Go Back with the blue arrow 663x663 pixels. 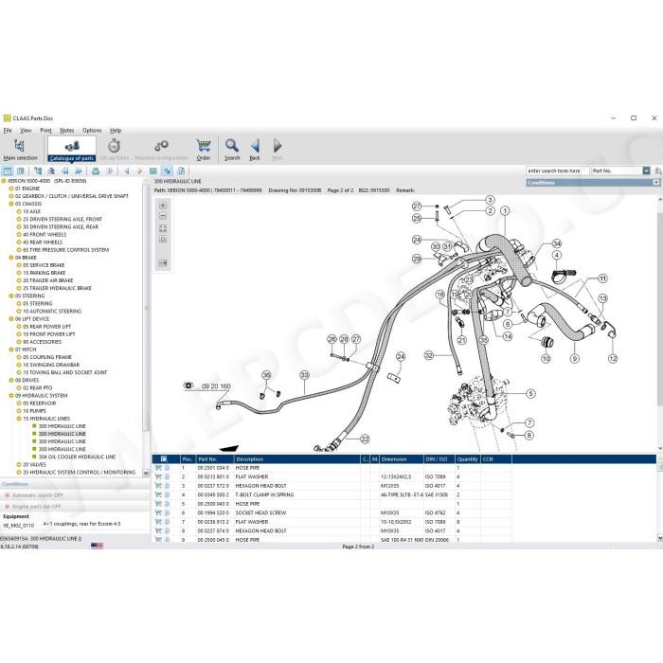tap(255, 150)
